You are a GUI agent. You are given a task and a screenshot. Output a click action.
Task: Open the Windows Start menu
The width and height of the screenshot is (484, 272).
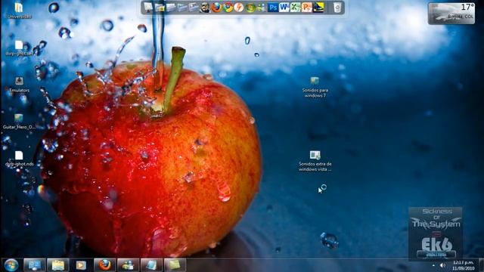[11, 265]
